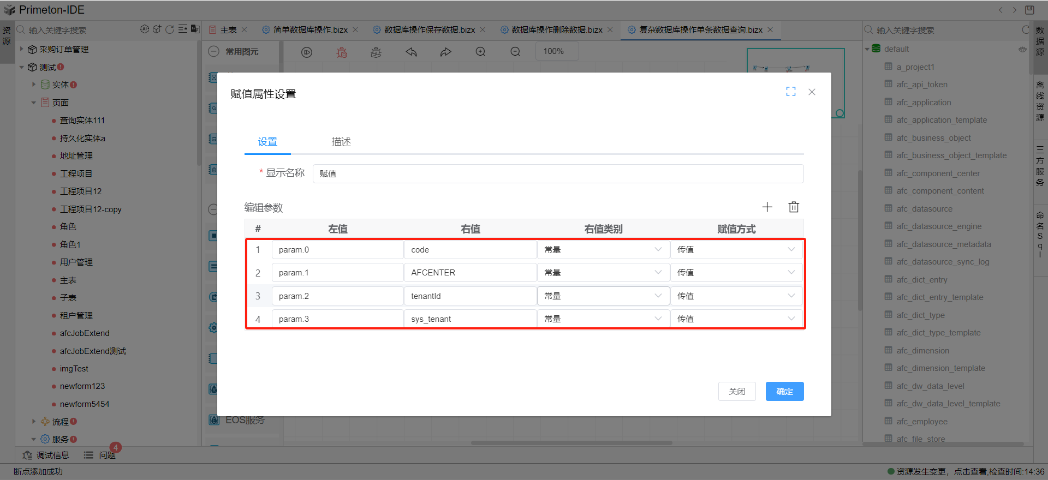Open 赋值方式 dropdown for param.3 row
The height and width of the screenshot is (480, 1048).
coord(736,319)
